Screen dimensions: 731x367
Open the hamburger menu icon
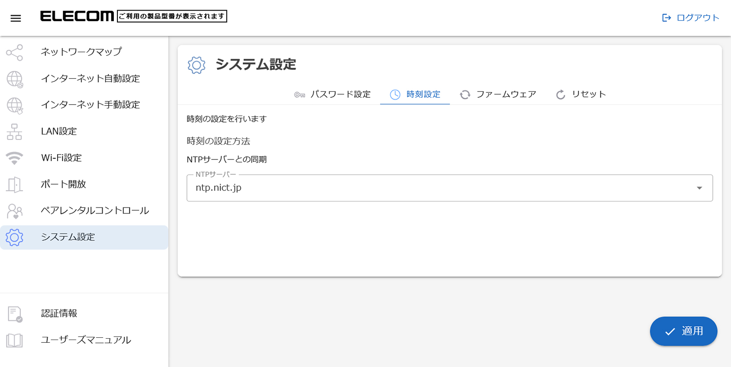click(16, 18)
